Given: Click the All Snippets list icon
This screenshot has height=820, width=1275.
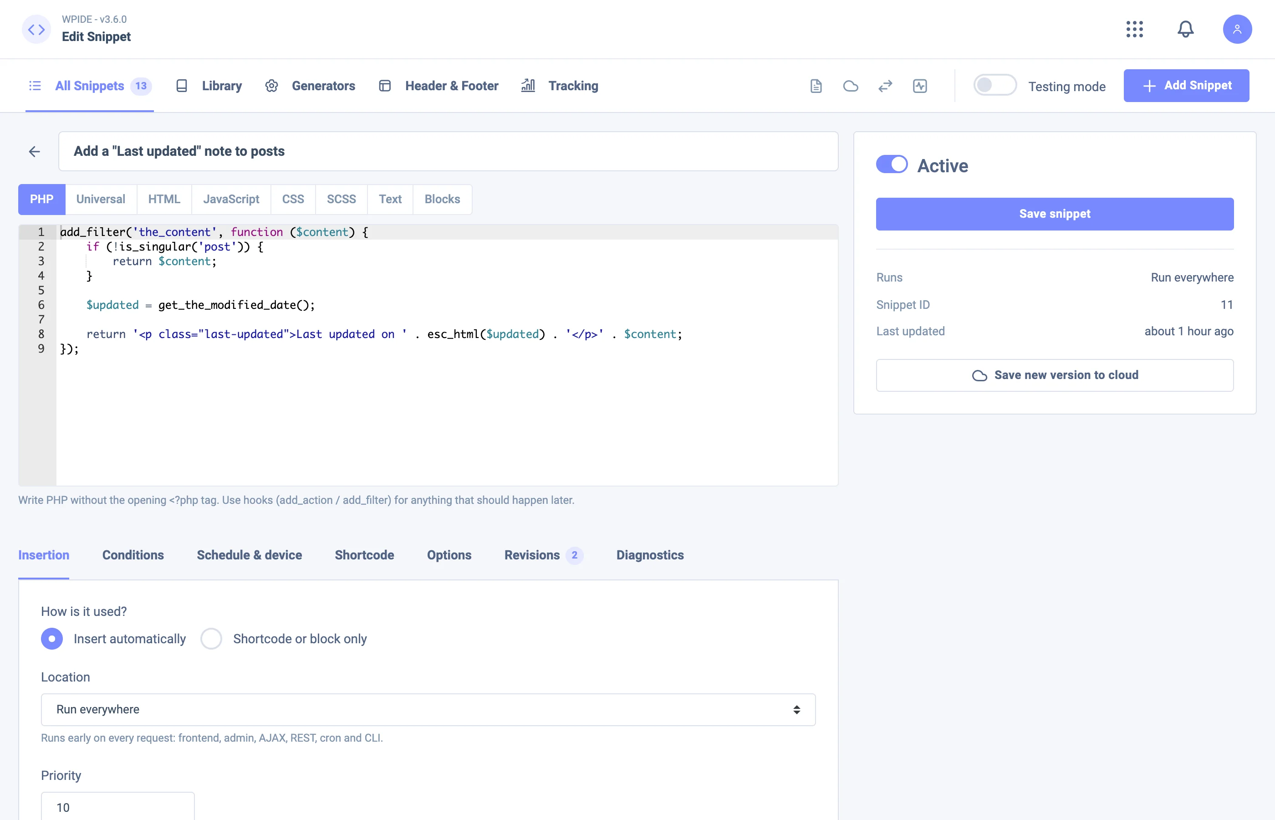Looking at the screenshot, I should point(35,86).
